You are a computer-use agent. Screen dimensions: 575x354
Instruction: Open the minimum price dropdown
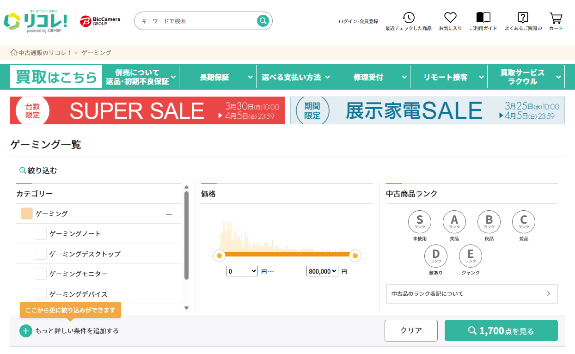pos(242,271)
